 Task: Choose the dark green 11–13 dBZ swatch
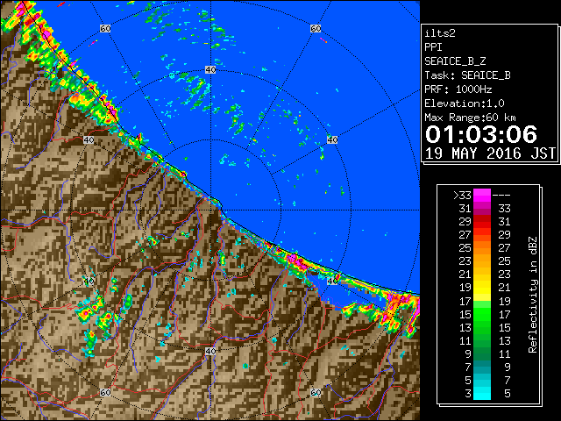[482, 340]
